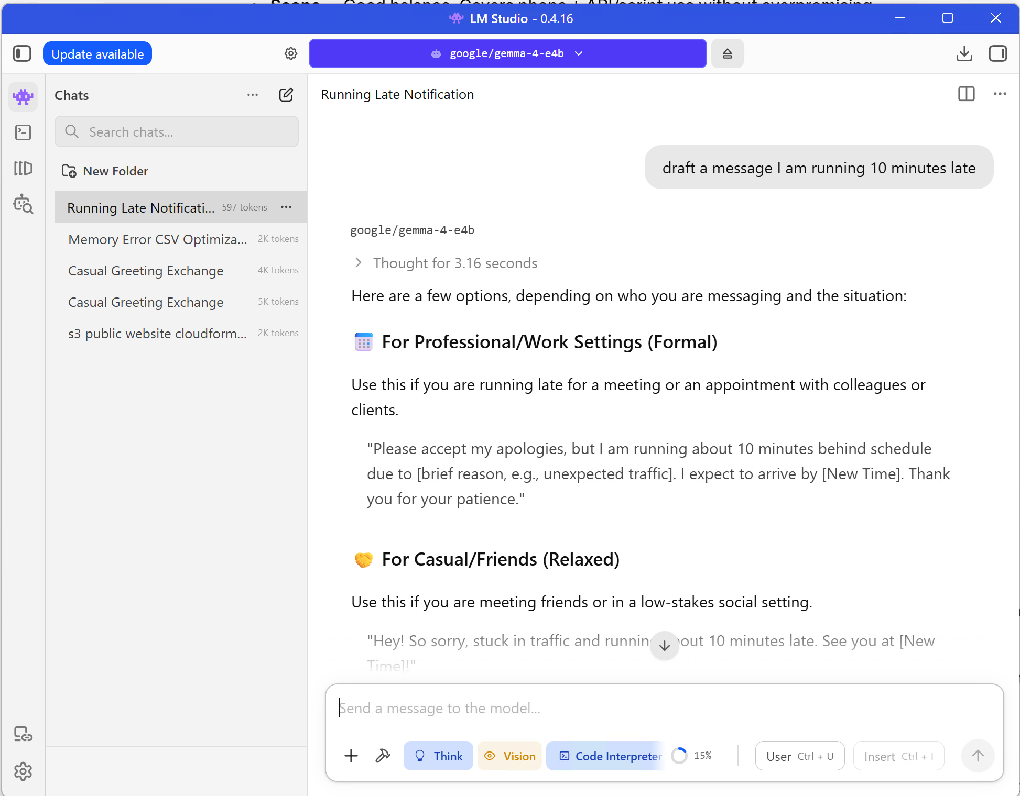Close the LM Studio window
Viewport: 1020px width, 796px height.
(x=996, y=18)
